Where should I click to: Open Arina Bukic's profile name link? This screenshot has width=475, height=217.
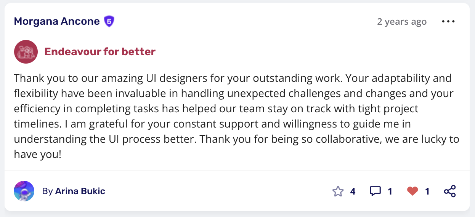click(80, 191)
